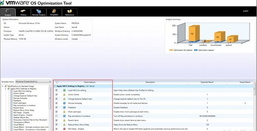Uncheck the Most used apps row checkbox
Viewport: 257px width, 131px height.
[x=56, y=112]
